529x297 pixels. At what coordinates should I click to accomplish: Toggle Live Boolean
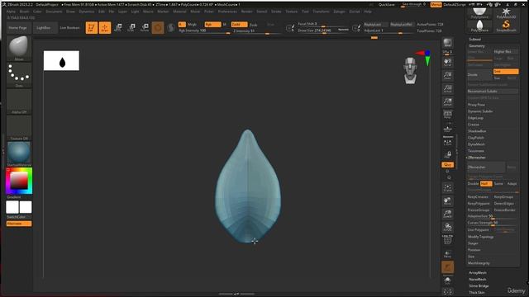69,28
